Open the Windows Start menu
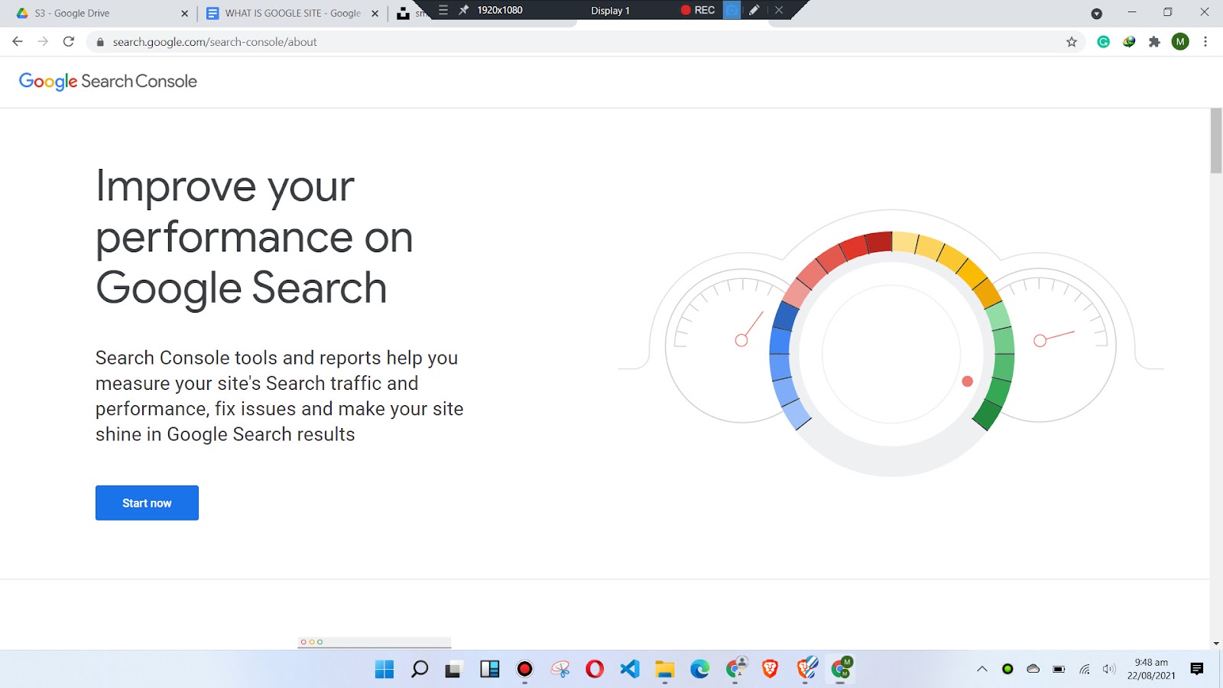 (384, 670)
